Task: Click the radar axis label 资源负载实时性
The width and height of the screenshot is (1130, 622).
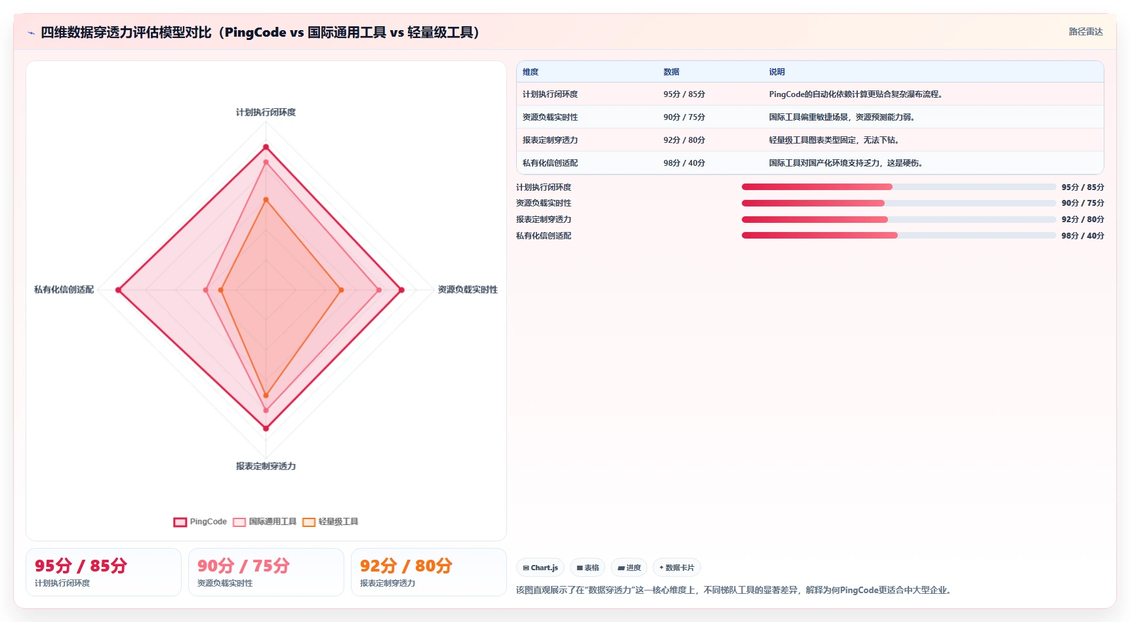Action: [x=468, y=290]
